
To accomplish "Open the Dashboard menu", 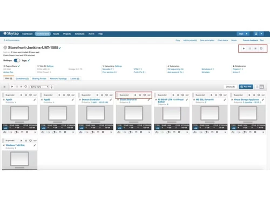I will [x=28, y=34].
